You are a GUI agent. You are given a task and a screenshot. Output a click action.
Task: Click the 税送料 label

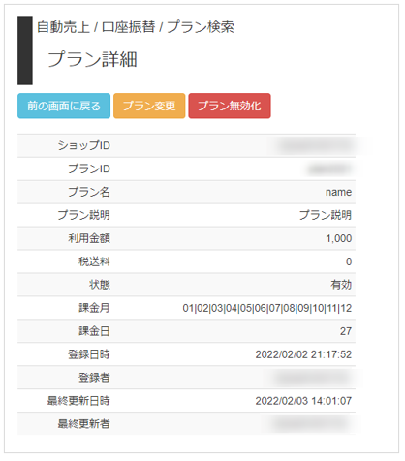94,261
